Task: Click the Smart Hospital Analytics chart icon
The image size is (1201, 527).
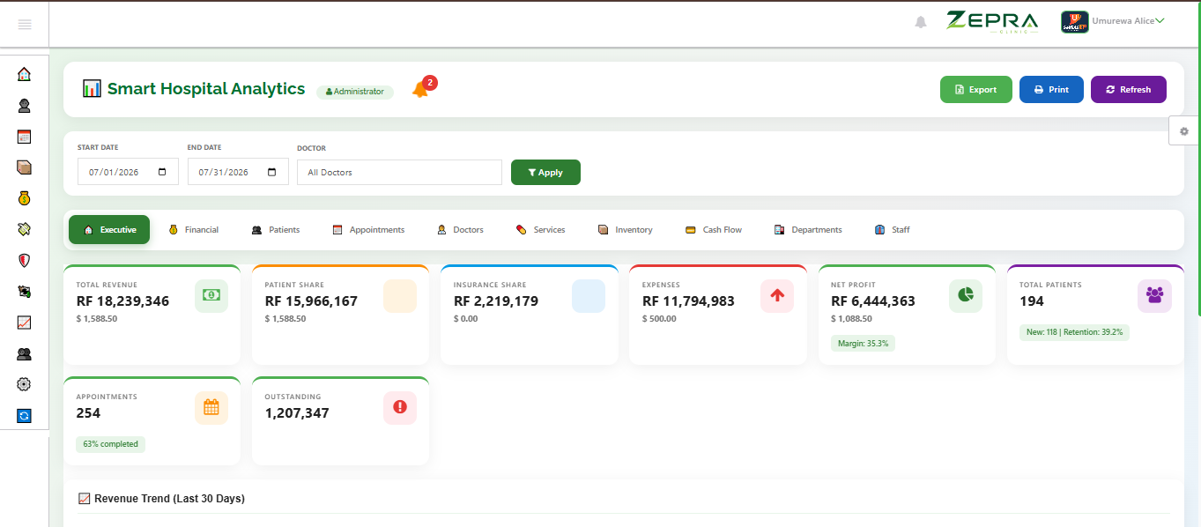Action: (92, 88)
